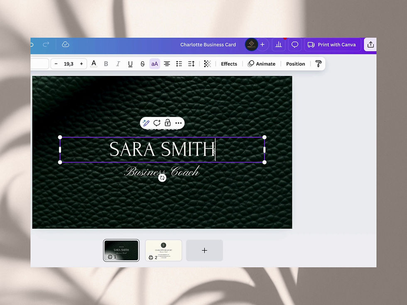Toggle bulleted list
Image resolution: width=407 pixels, height=305 pixels.
tap(179, 64)
